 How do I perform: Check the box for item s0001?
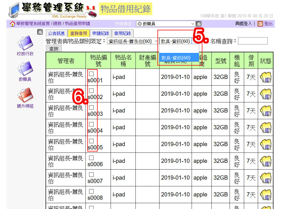(x=91, y=74)
